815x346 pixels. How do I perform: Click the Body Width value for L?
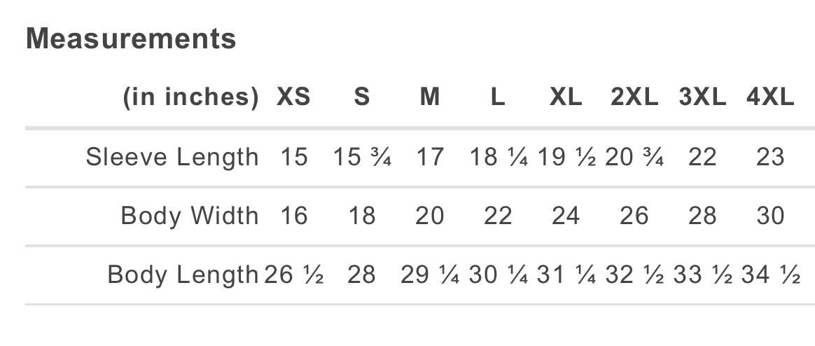(498, 216)
